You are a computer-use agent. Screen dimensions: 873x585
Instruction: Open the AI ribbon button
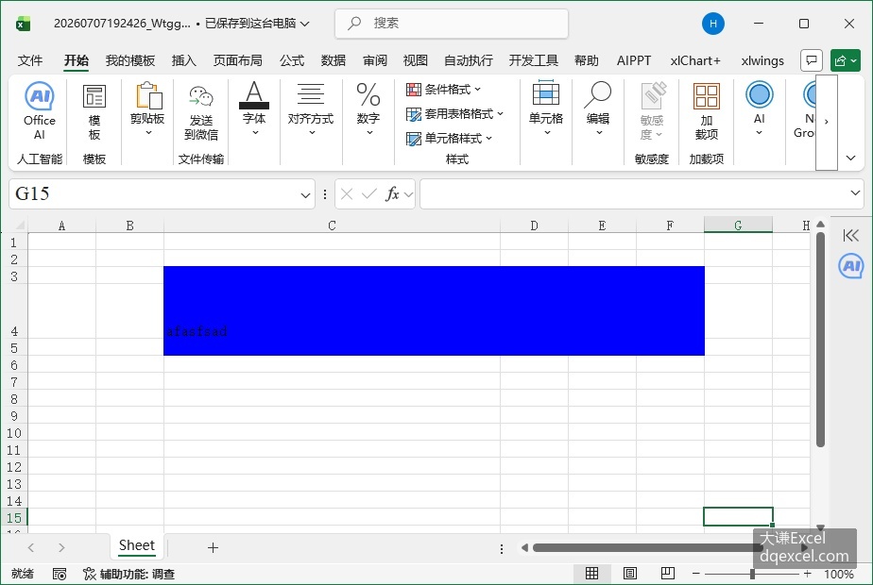pos(759,109)
